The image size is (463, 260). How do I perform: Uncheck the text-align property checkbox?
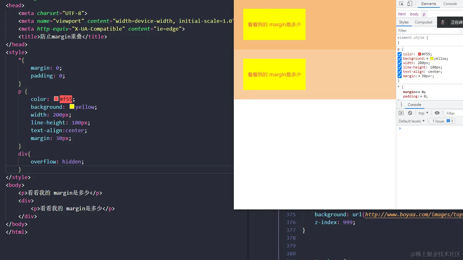point(400,72)
